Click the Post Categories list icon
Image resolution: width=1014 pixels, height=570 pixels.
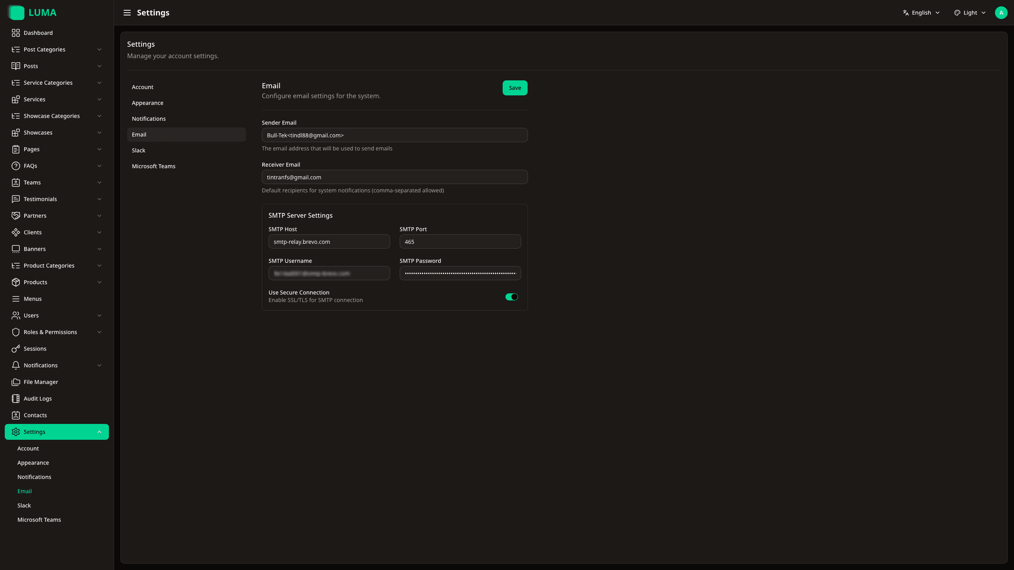point(16,49)
